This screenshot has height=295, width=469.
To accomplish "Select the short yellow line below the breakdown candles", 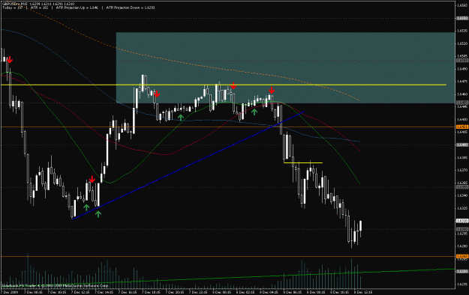I will (303, 162).
